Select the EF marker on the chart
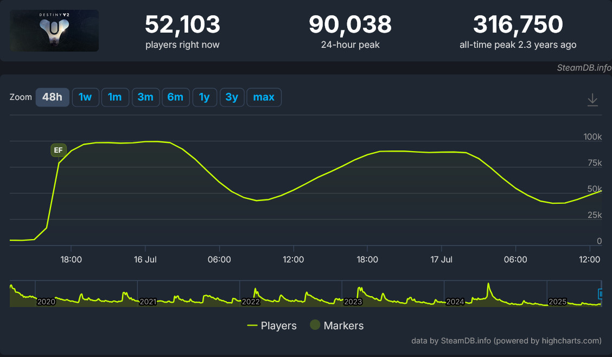Image resolution: width=612 pixels, height=357 pixels. click(x=59, y=150)
